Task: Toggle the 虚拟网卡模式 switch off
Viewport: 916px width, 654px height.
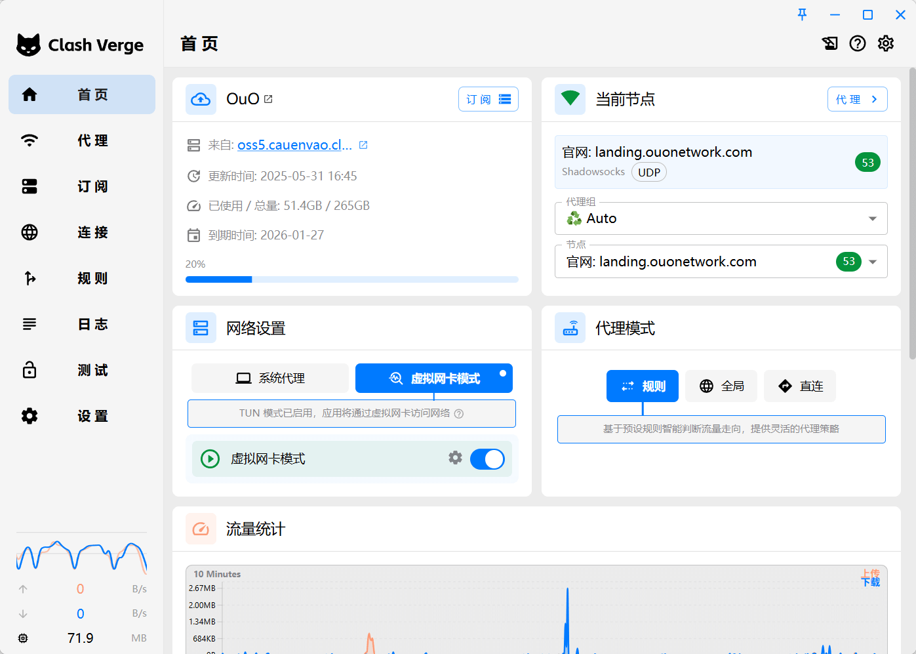Action: (x=488, y=459)
